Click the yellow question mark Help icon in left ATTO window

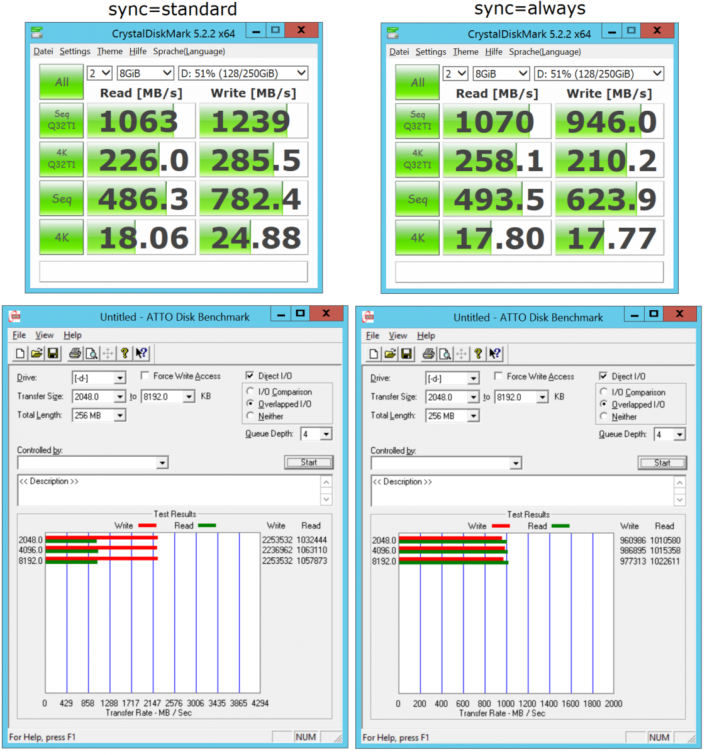(x=125, y=354)
